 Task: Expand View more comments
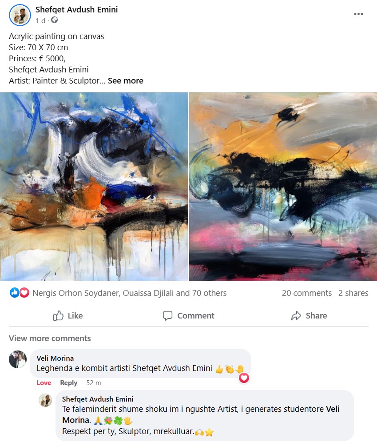pos(50,338)
